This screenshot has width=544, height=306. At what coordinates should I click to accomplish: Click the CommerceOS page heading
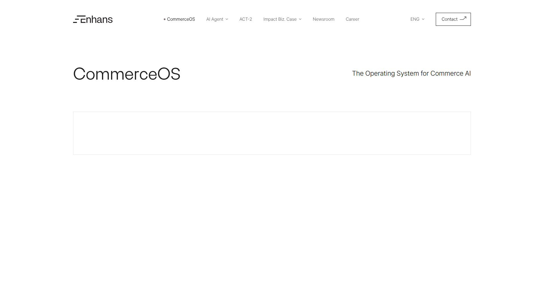(x=127, y=74)
